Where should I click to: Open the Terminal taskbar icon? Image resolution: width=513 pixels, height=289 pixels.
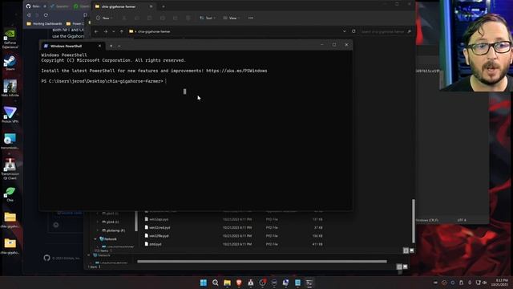(x=309, y=283)
